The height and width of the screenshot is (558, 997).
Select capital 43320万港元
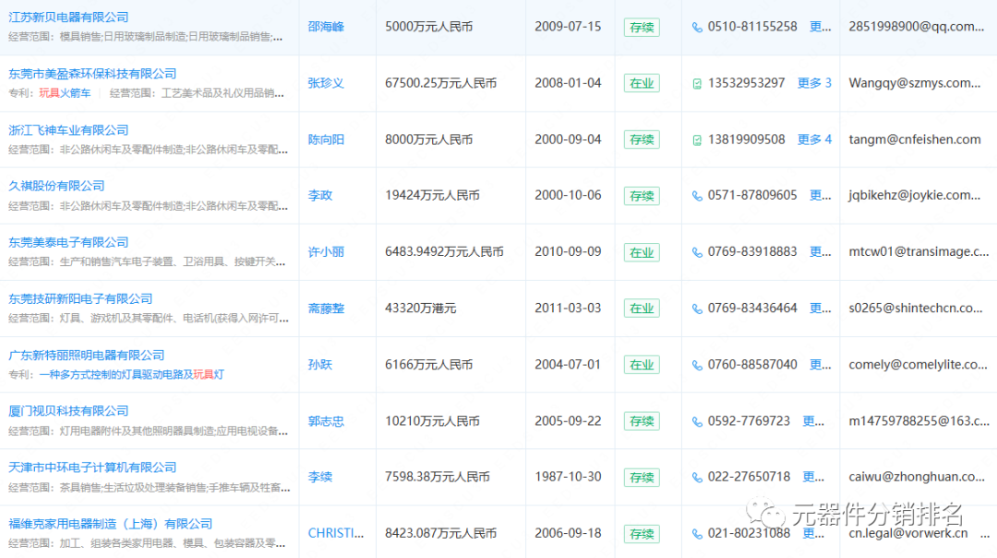click(420, 308)
